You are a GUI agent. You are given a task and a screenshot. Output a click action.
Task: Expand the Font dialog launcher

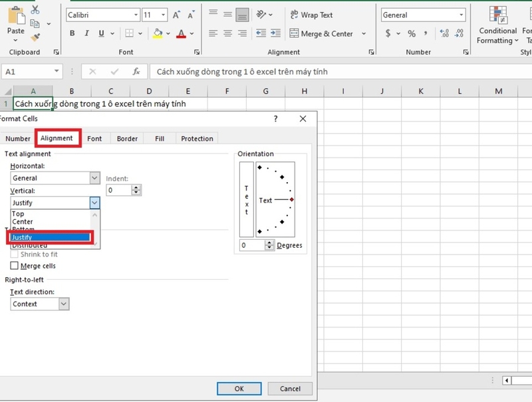click(196, 52)
